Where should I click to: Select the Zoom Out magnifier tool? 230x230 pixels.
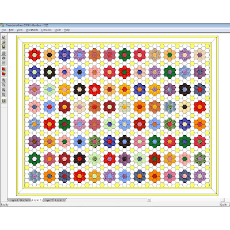(x=3, y=85)
